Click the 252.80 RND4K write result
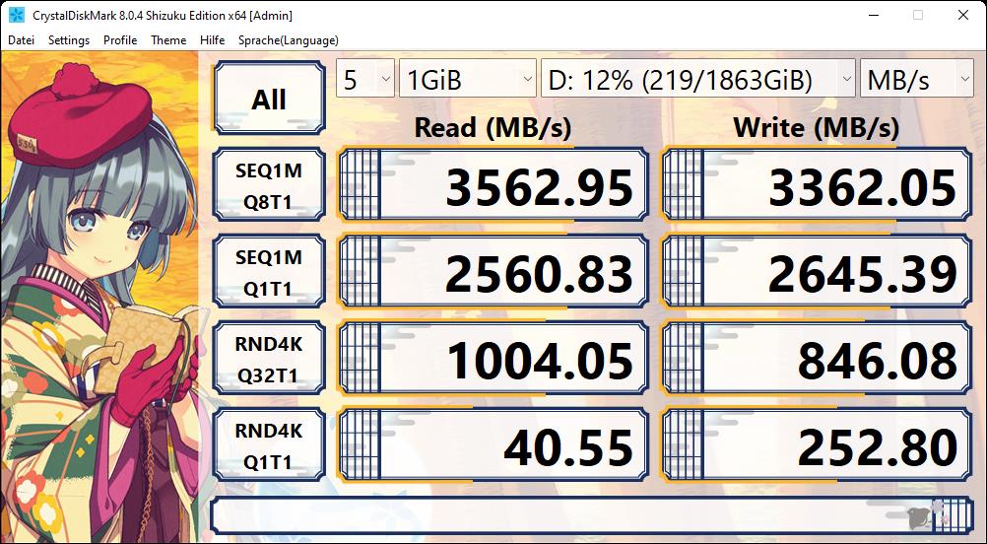The height and width of the screenshot is (544, 987). (x=816, y=447)
